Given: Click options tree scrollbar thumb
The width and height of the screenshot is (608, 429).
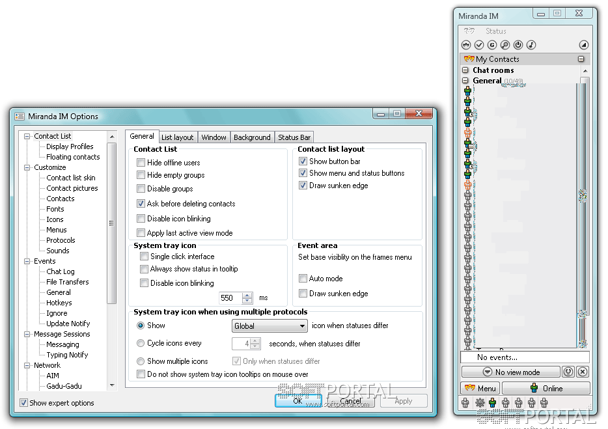Looking at the screenshot, I should [112, 223].
